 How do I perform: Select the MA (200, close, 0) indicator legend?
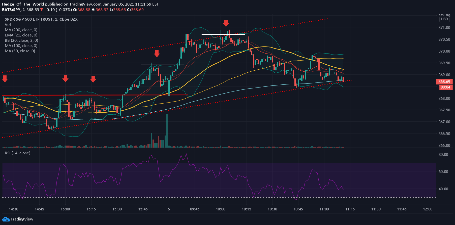pyautogui.click(x=21, y=30)
